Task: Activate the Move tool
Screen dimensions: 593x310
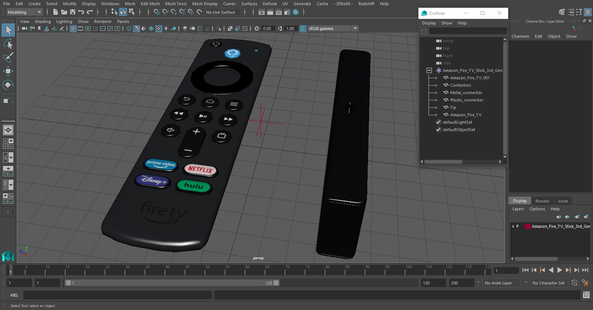Action: (8, 71)
